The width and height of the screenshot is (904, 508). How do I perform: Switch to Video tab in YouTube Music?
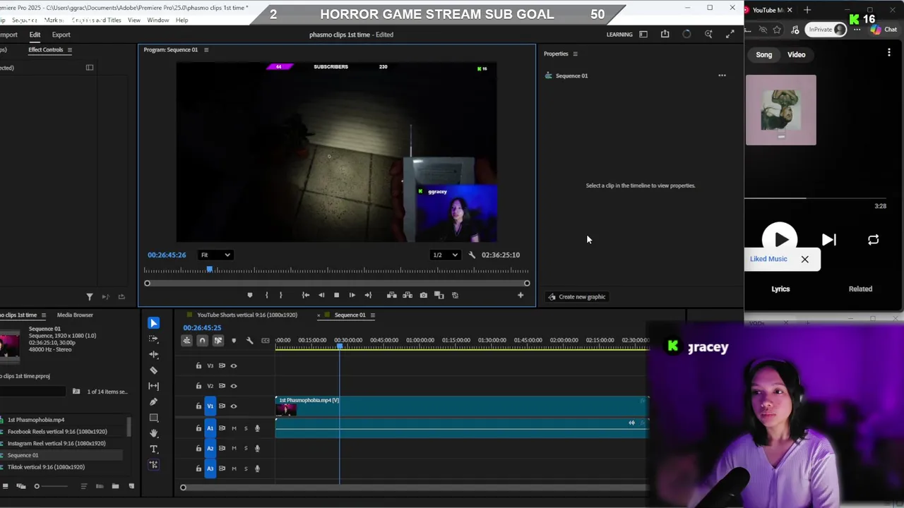796,54
